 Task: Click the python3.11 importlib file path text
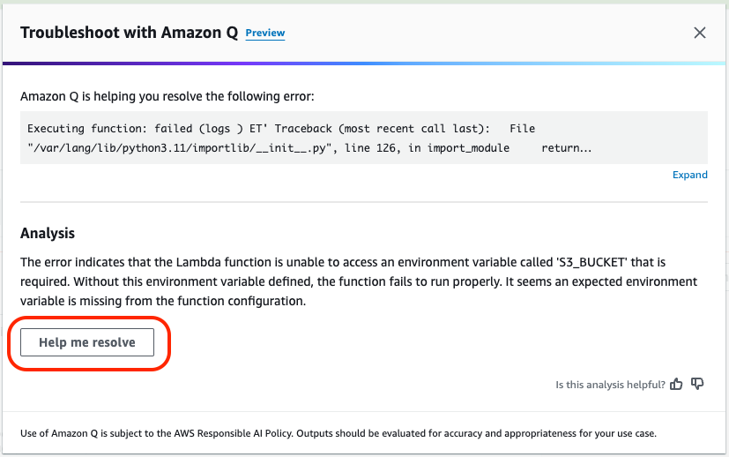click(179, 148)
